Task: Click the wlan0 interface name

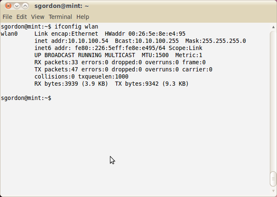Action: (x=9, y=34)
